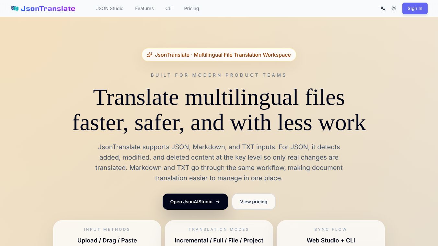Screen dimensions: 438x246
Task: Select the 'Web Studio + CLI' card
Action: coord(331,233)
